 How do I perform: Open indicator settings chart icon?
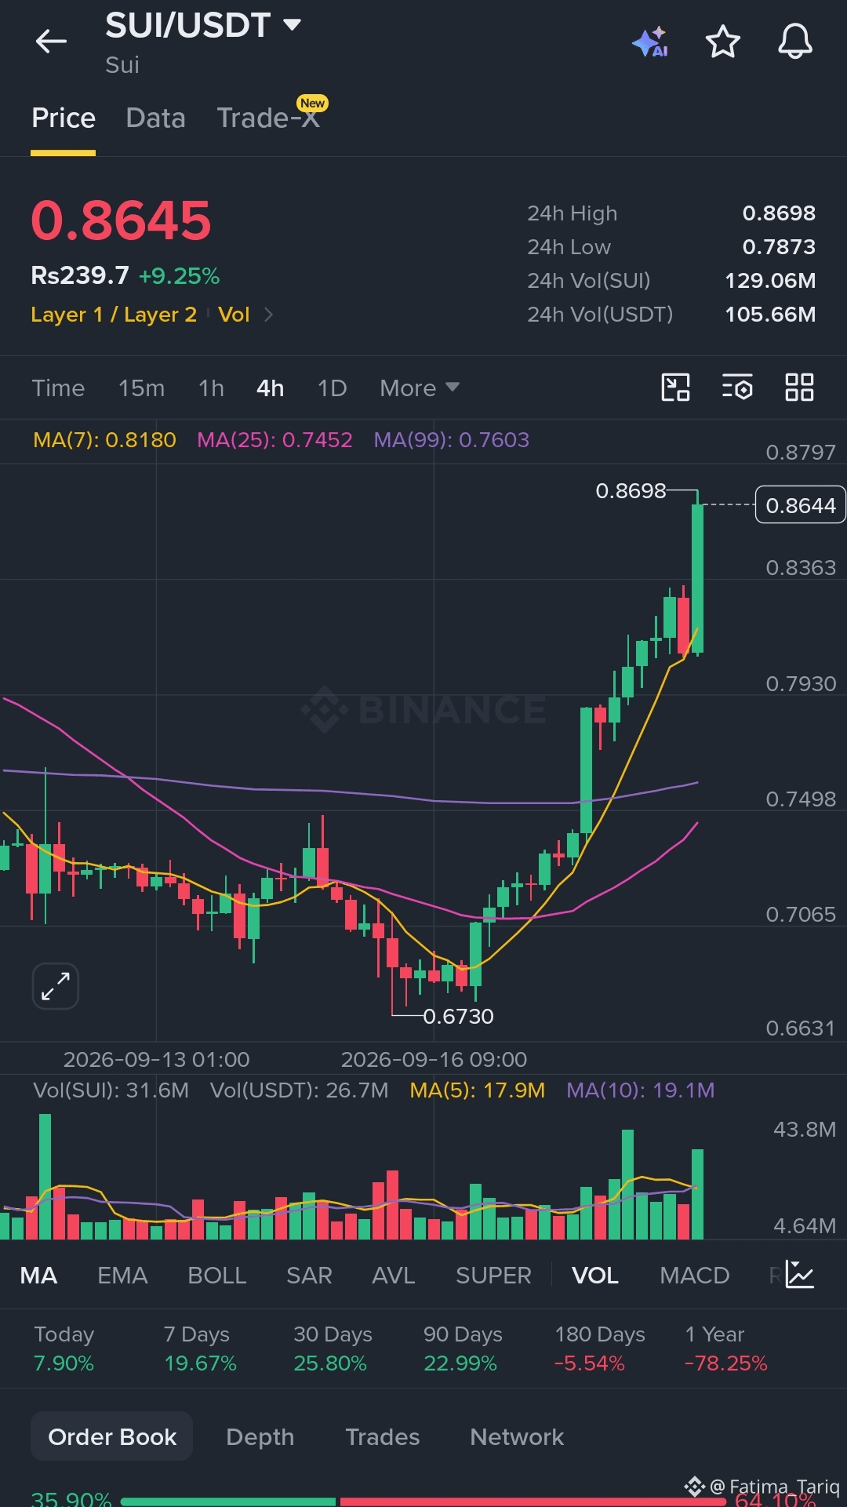pos(800,1275)
